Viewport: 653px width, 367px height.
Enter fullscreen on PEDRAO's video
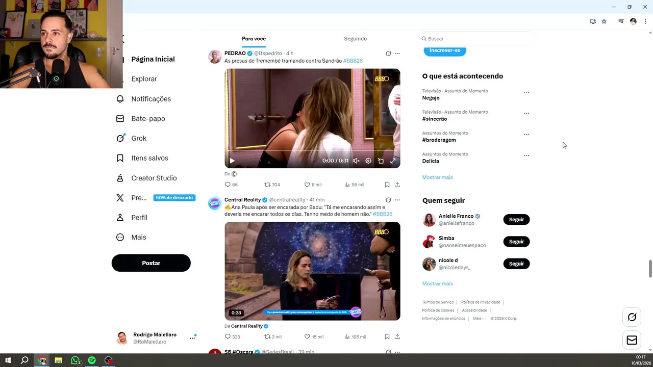(x=393, y=161)
